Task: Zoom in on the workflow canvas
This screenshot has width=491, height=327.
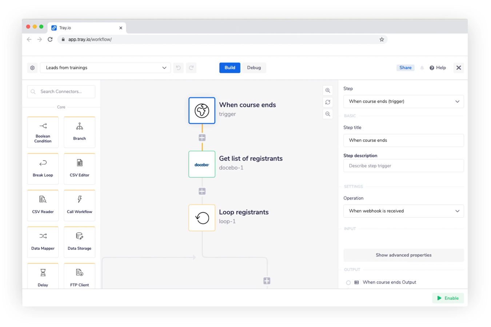Action: [x=328, y=90]
